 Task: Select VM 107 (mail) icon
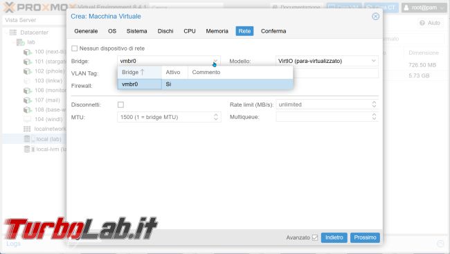28,100
